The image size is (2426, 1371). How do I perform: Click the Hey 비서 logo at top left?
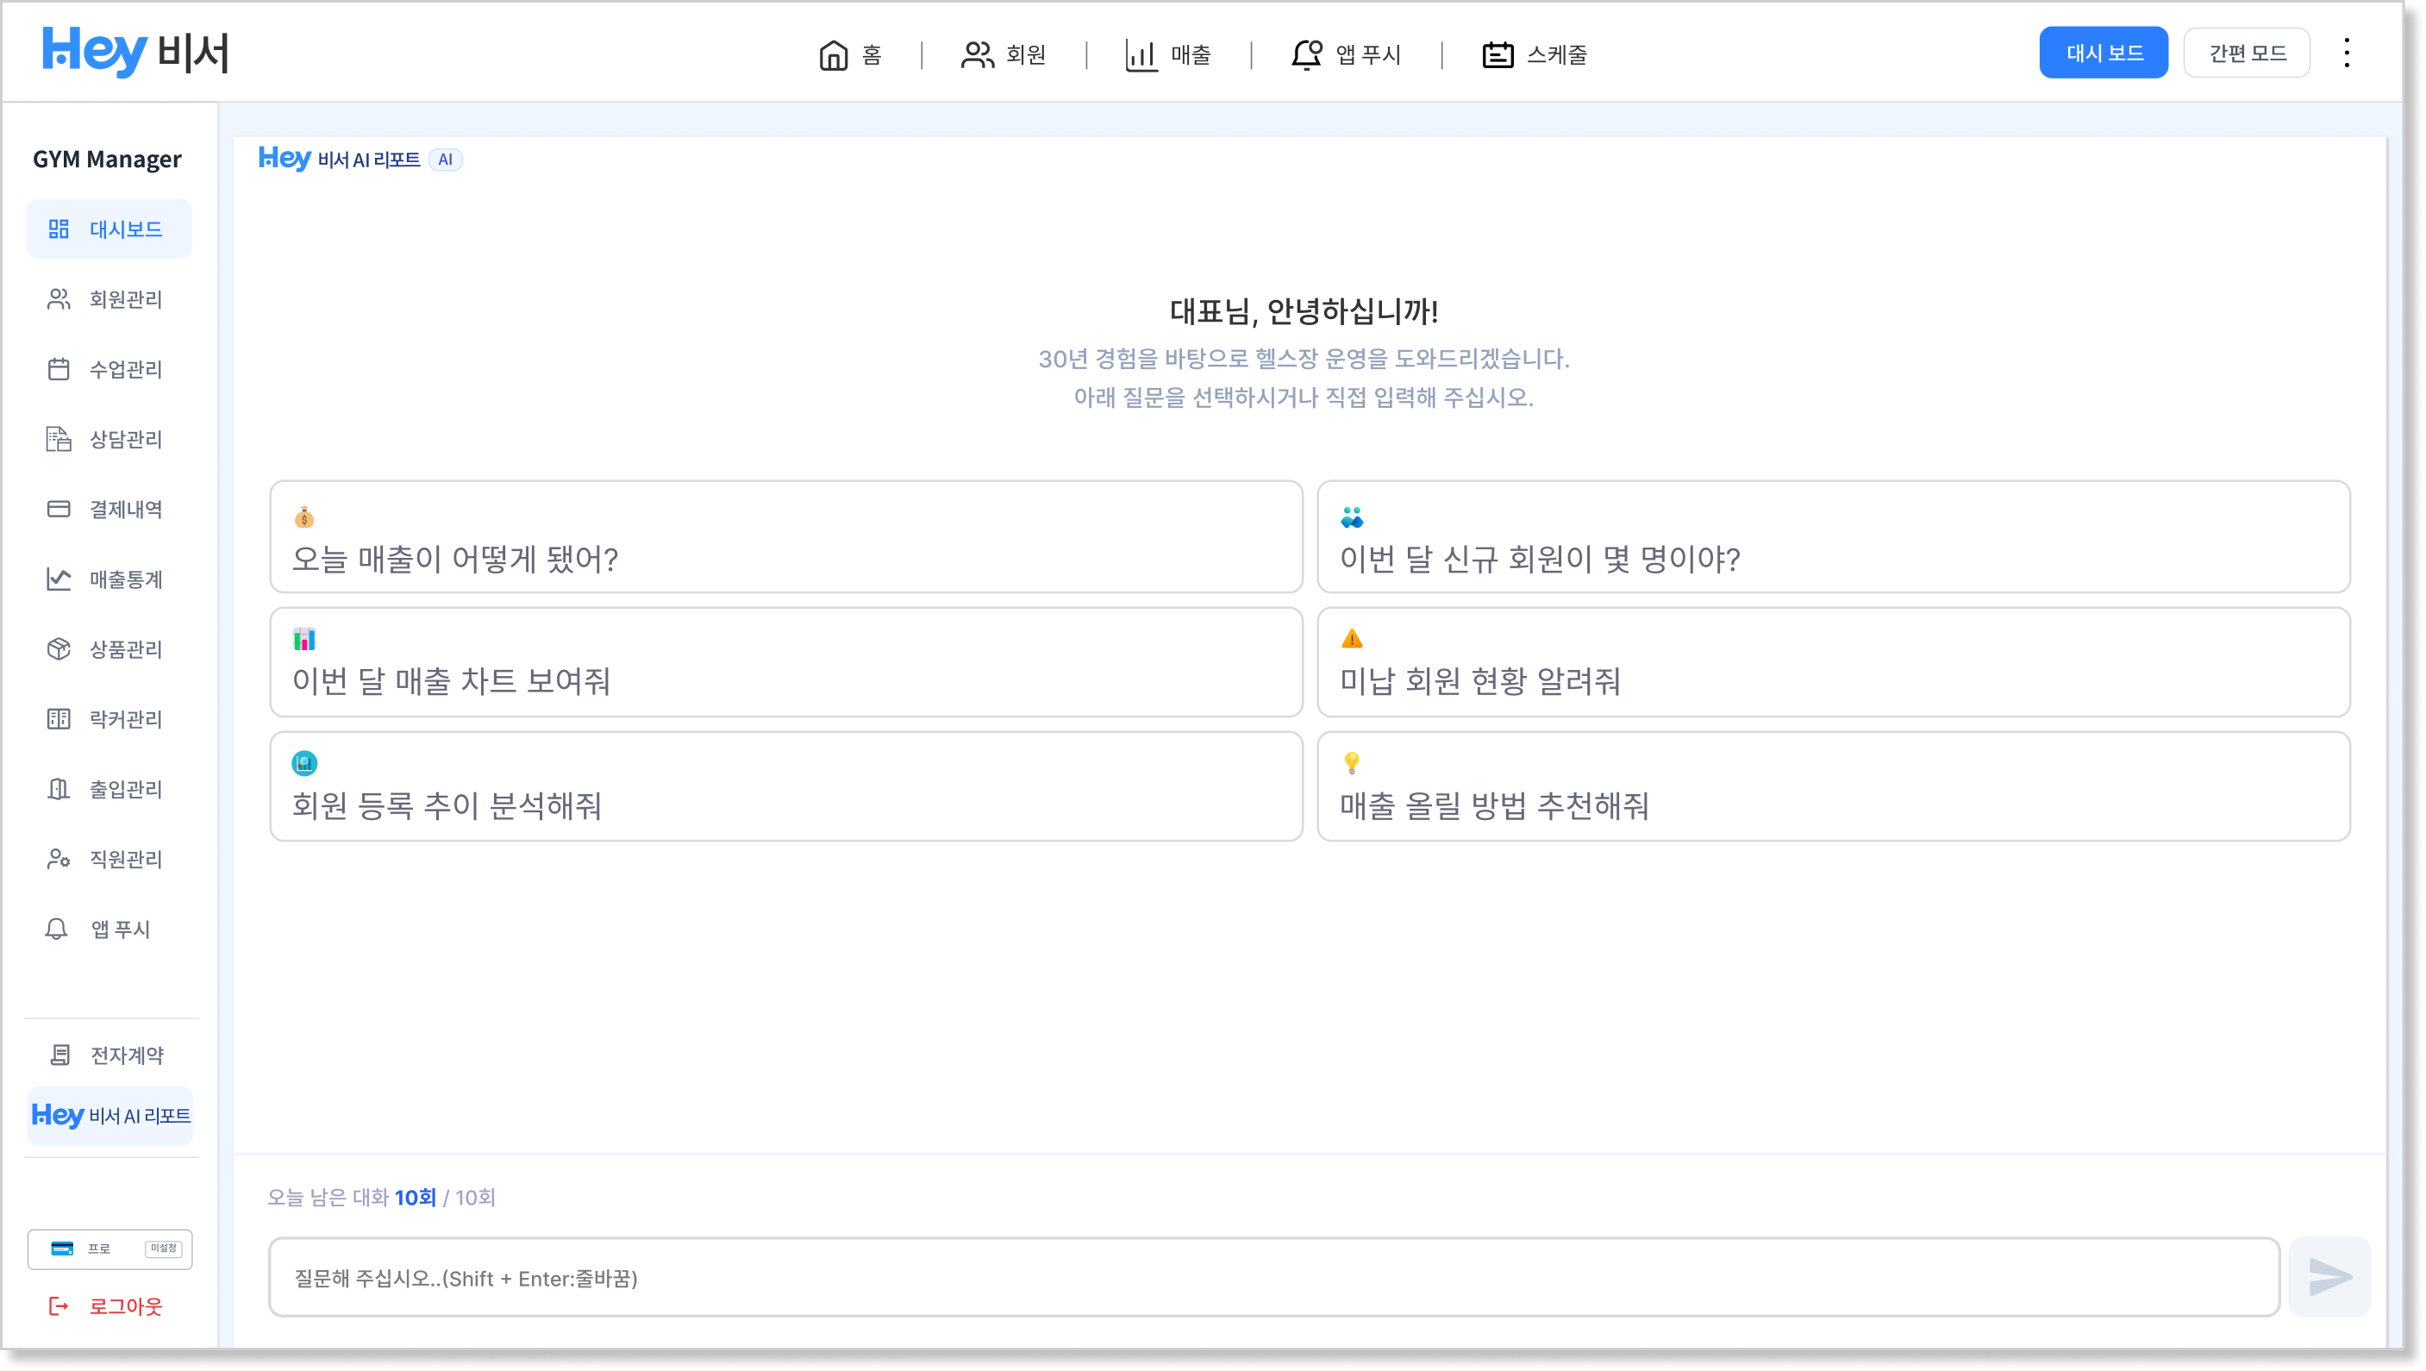click(134, 52)
